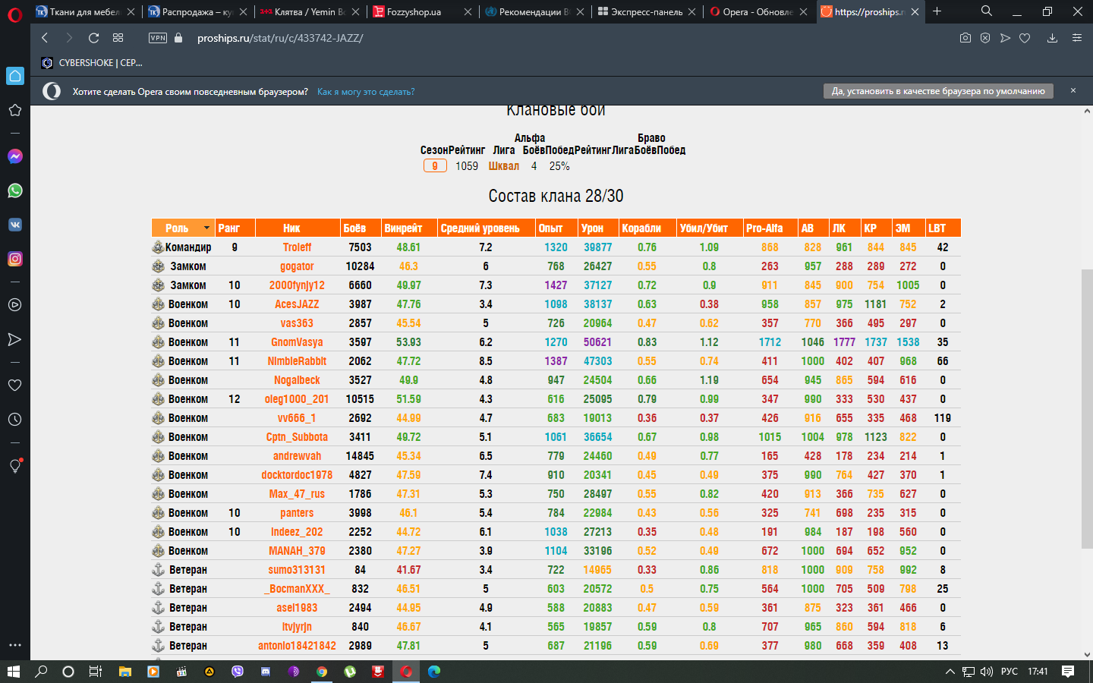1093x683 pixels.
Task: Open the Easy Setup menu icon
Action: pyautogui.click(x=1076, y=38)
